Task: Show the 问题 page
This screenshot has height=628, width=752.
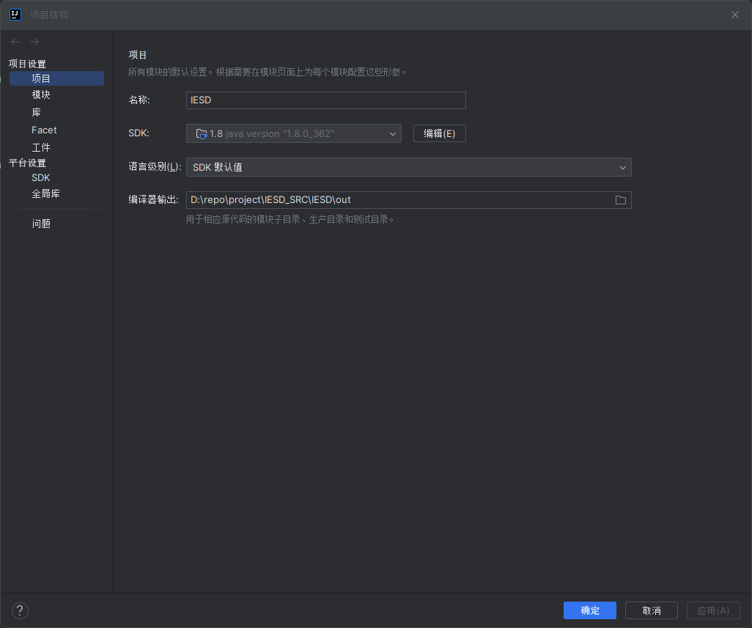Action: [x=41, y=224]
